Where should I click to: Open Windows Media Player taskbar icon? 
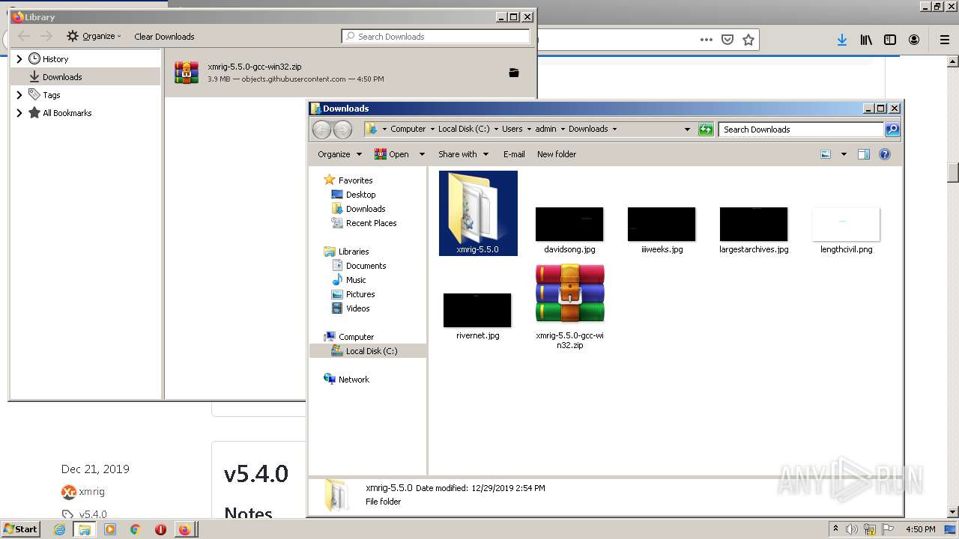pos(110,529)
